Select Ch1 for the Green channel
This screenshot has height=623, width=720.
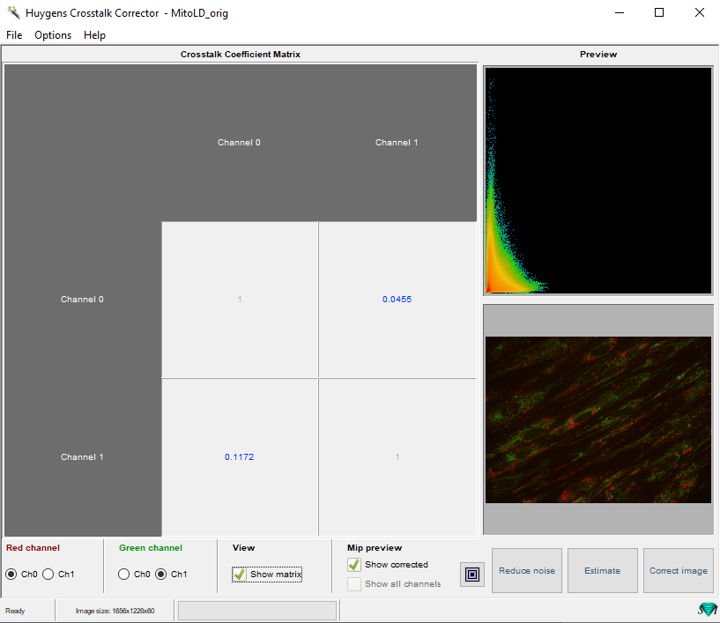[161, 575]
